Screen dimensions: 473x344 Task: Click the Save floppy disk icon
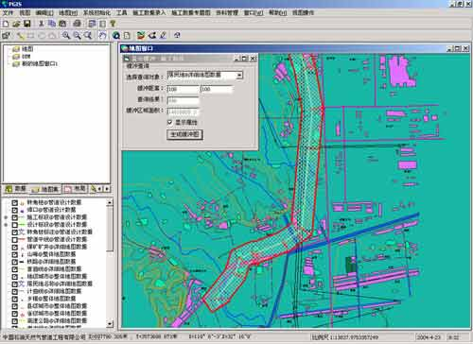[x=27, y=24]
